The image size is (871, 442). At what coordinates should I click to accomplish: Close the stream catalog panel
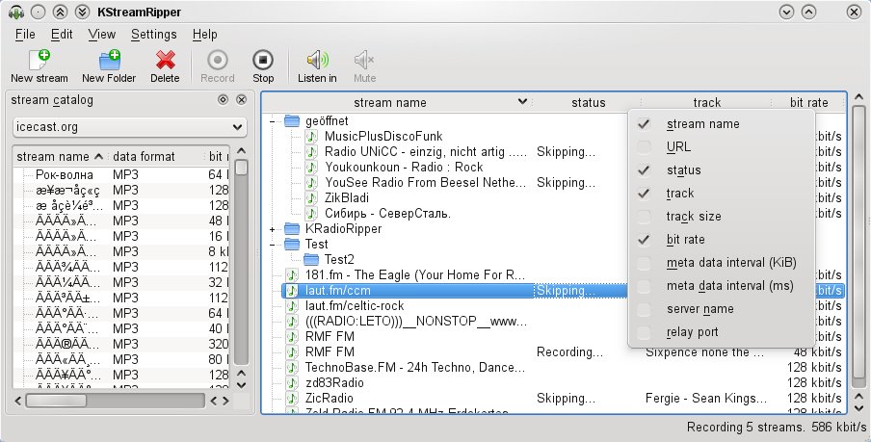241,100
